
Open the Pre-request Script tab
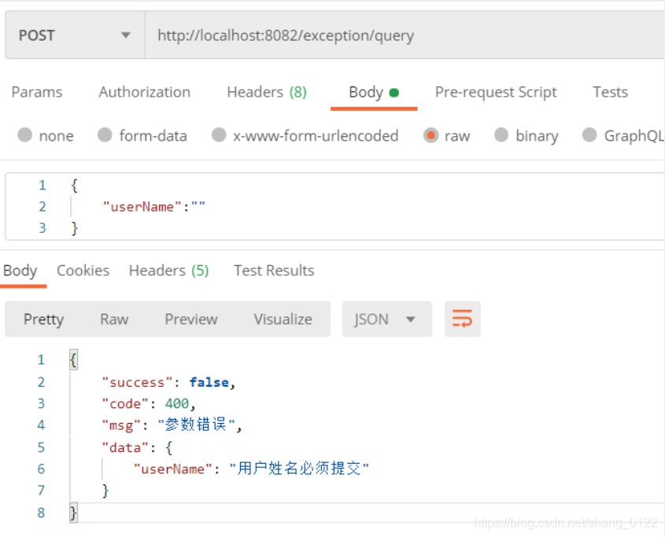tap(496, 92)
